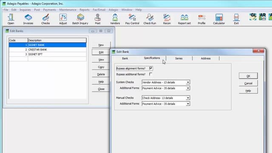
Task: Click the Code column header
Action: [x=18, y=40]
